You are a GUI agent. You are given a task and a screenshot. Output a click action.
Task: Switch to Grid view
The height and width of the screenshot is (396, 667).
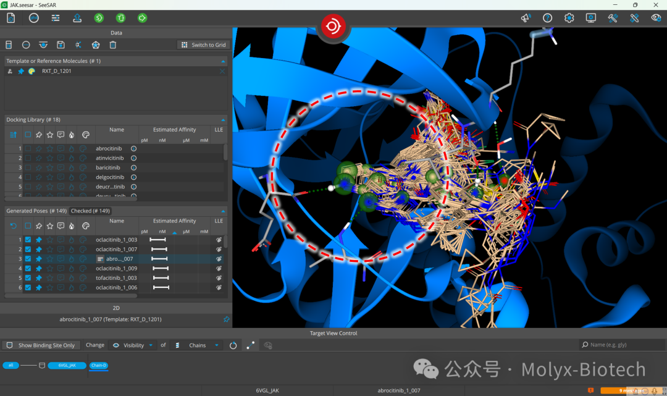point(203,44)
